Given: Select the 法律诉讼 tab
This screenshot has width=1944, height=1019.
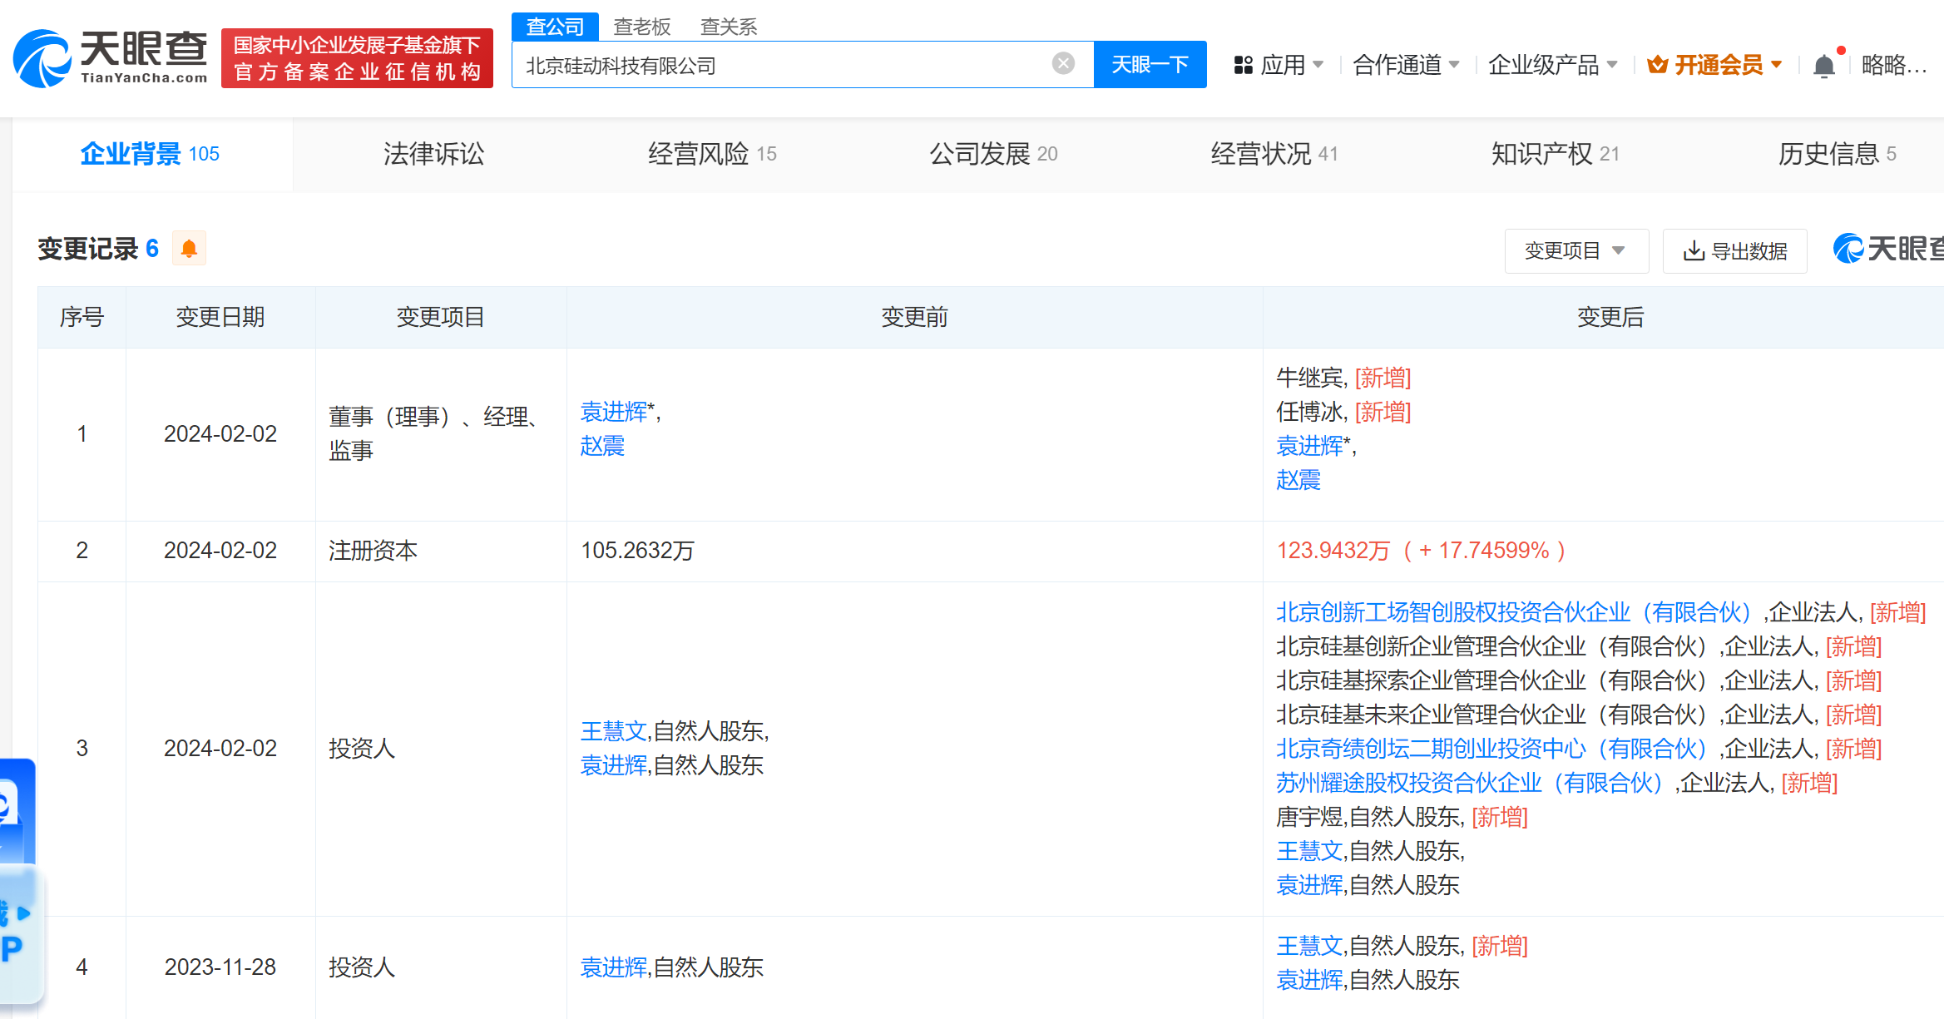Looking at the screenshot, I should pos(433,154).
